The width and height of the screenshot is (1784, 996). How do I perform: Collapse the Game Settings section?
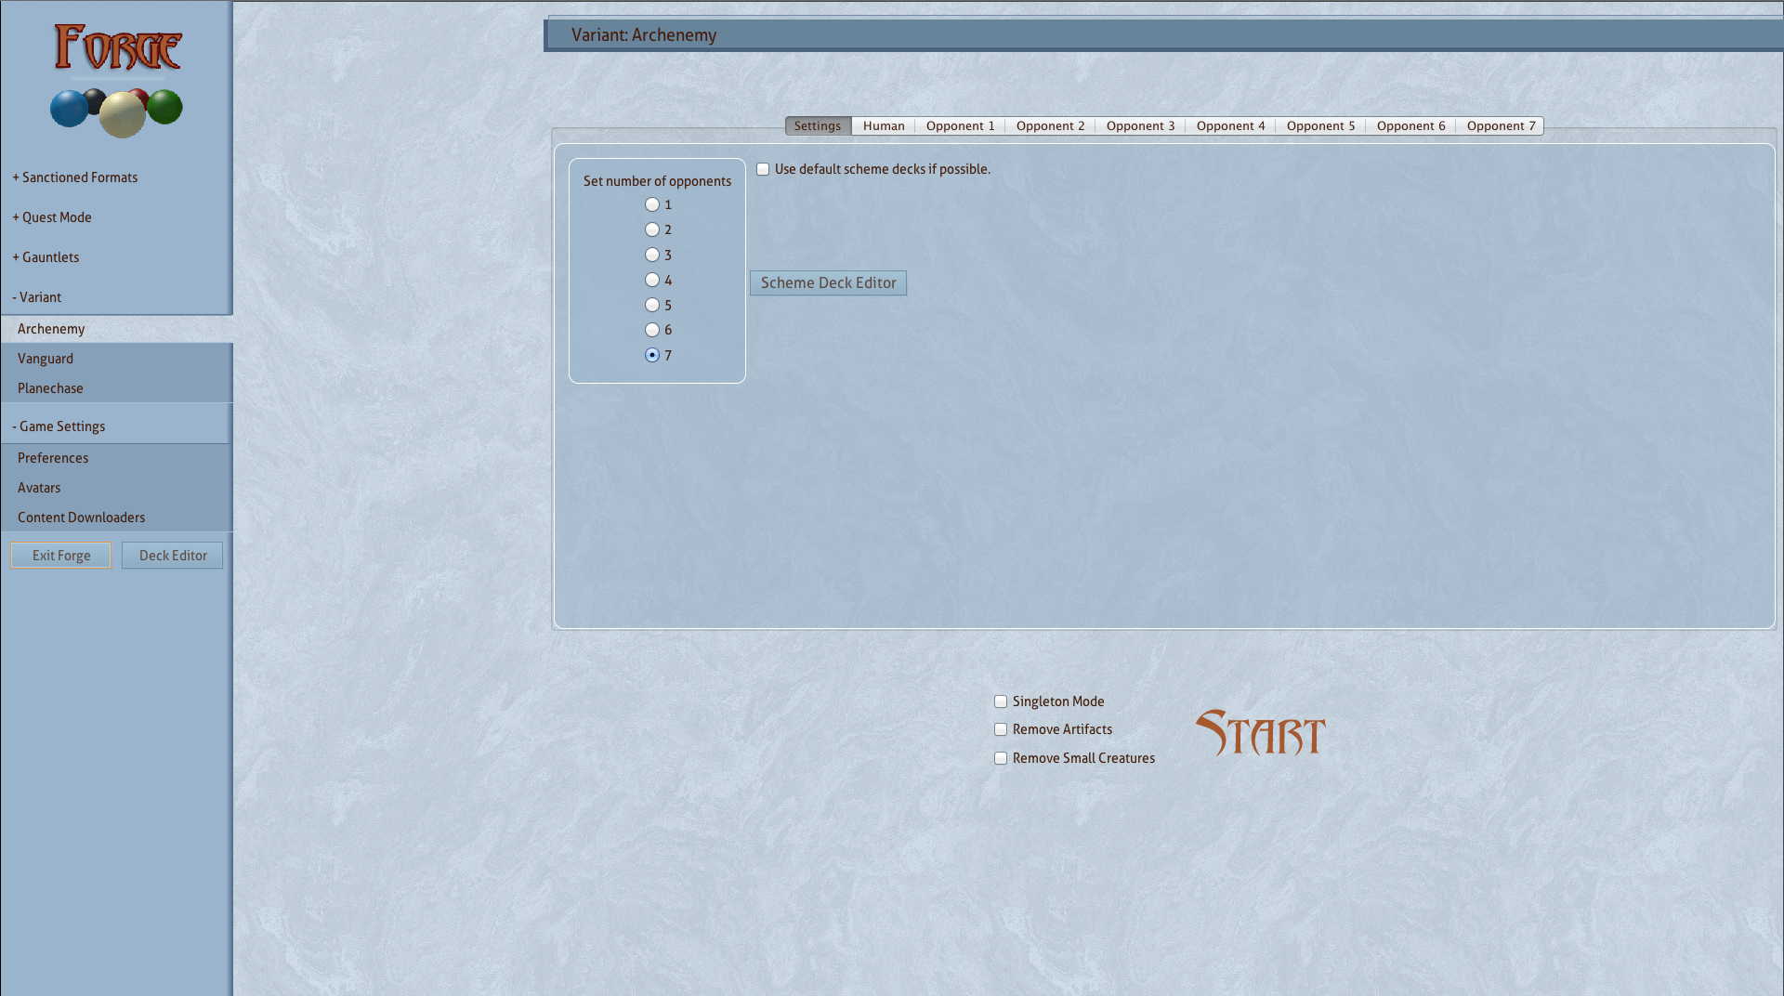click(59, 426)
